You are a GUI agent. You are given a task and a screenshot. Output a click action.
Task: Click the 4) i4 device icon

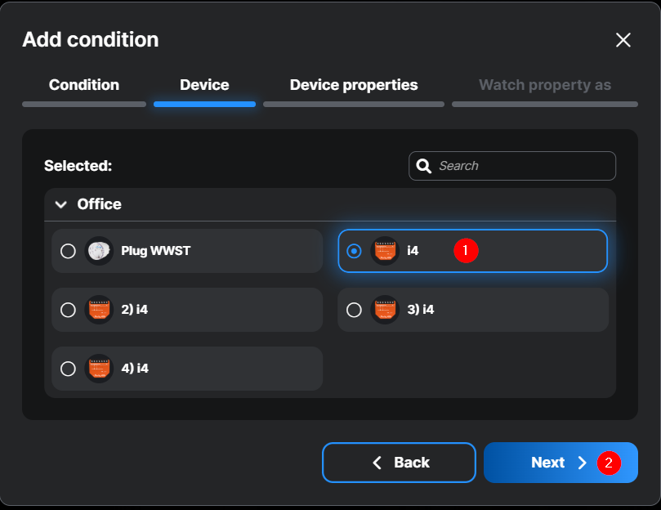tap(99, 369)
